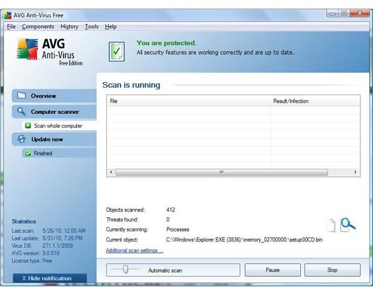Viewport: 373px width, 290px height.
Task: Click the magnifying glass scanning animation icon
Action: (348, 224)
